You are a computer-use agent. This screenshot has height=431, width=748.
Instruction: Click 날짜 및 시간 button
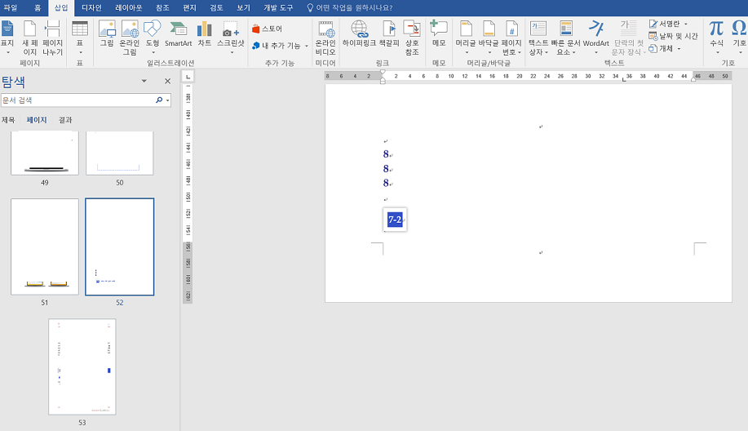click(673, 36)
